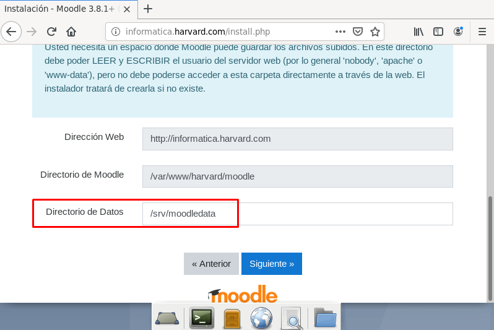This screenshot has width=494, height=330.
Task: Show site information for informatica.harvard.com
Action: click(x=116, y=32)
